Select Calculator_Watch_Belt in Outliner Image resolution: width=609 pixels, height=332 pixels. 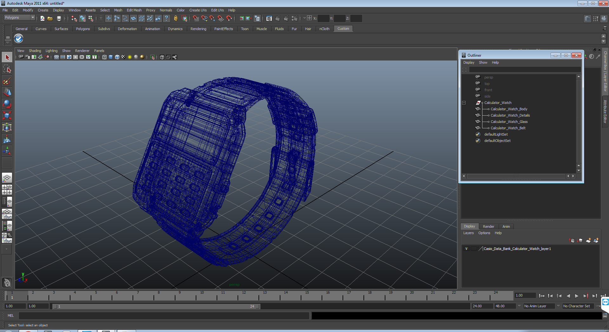pyautogui.click(x=508, y=128)
